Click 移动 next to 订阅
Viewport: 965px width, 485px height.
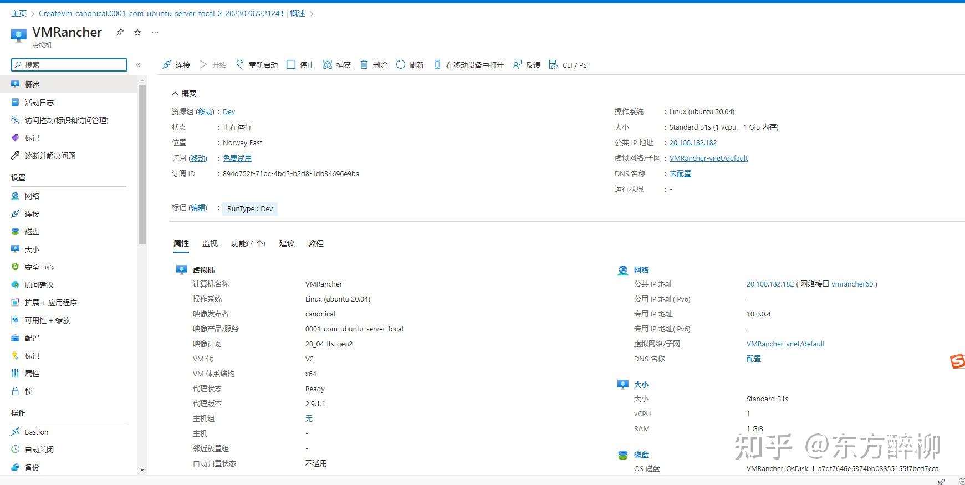[x=198, y=159]
